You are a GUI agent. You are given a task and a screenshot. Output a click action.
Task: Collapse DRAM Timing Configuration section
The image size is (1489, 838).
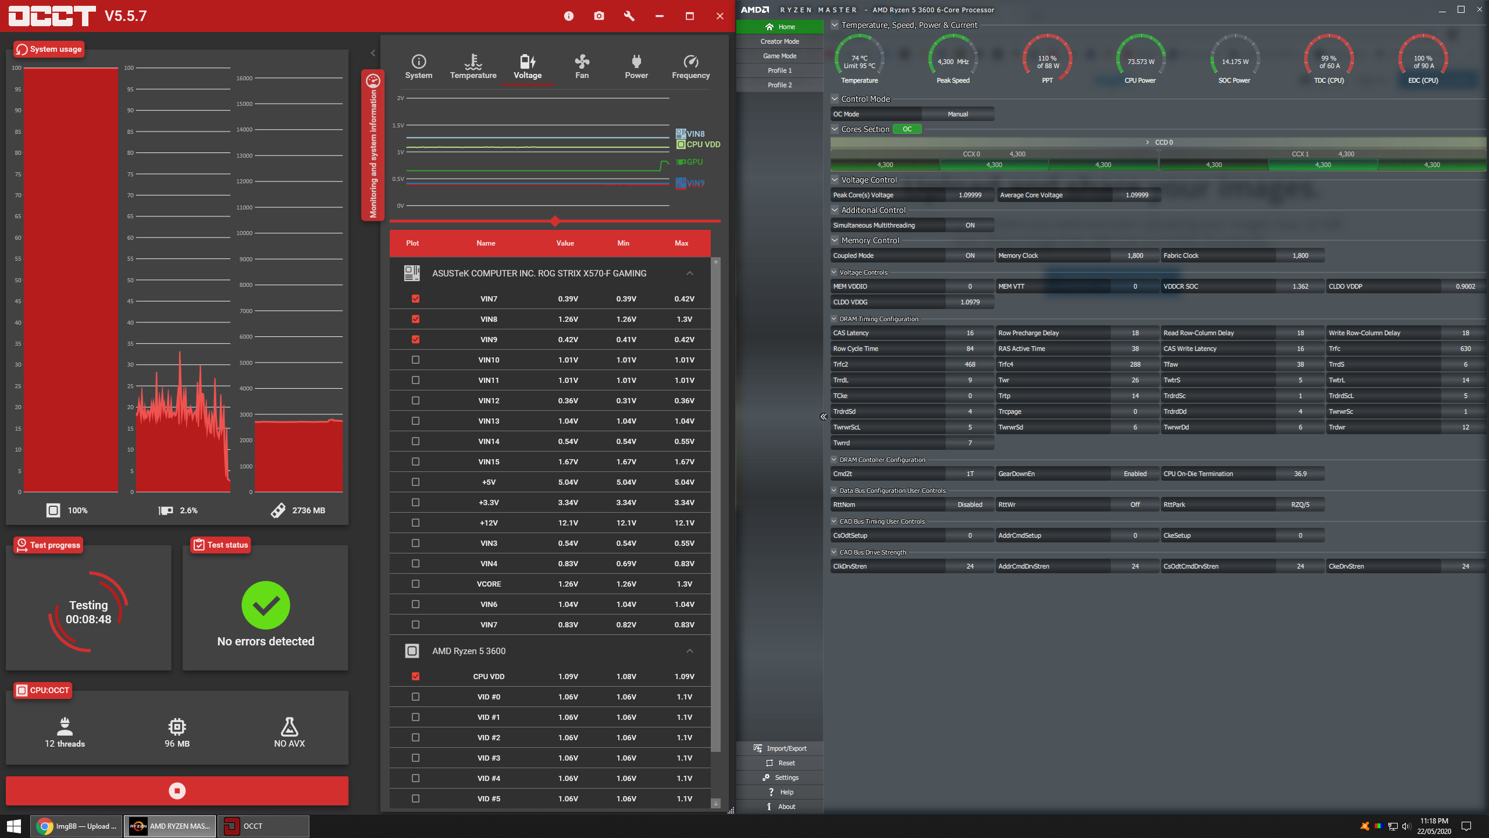[834, 319]
